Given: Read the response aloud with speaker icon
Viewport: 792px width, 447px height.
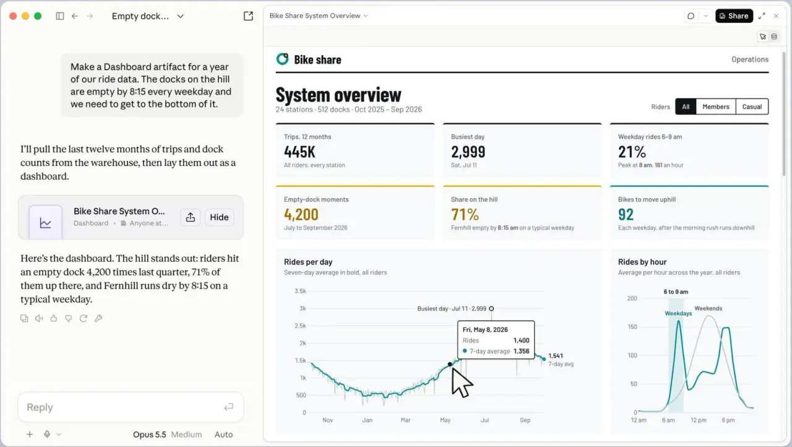Looking at the screenshot, I should 39,318.
